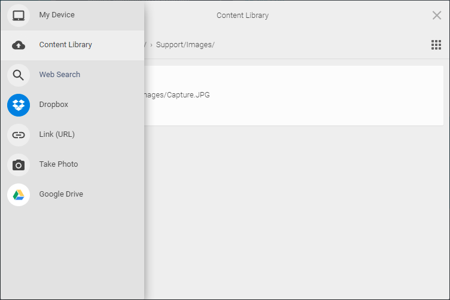The image size is (450, 300).
Task: Select the Capture.JPG file entry
Action: (x=294, y=96)
